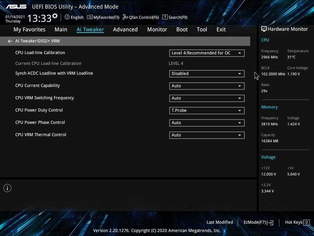Click the Hardware Monitor screen icon

tap(264, 29)
